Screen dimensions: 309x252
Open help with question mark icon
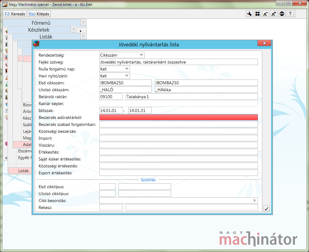click(290, 14)
